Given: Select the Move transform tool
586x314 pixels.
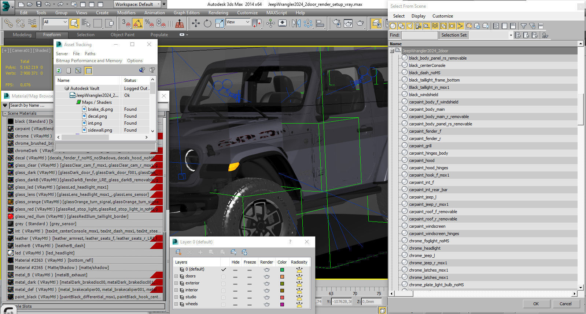Looking at the screenshot, I should [196, 23].
